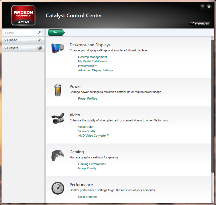
Task: Minimize the Catalyst Control Center window
Action: [202, 7]
